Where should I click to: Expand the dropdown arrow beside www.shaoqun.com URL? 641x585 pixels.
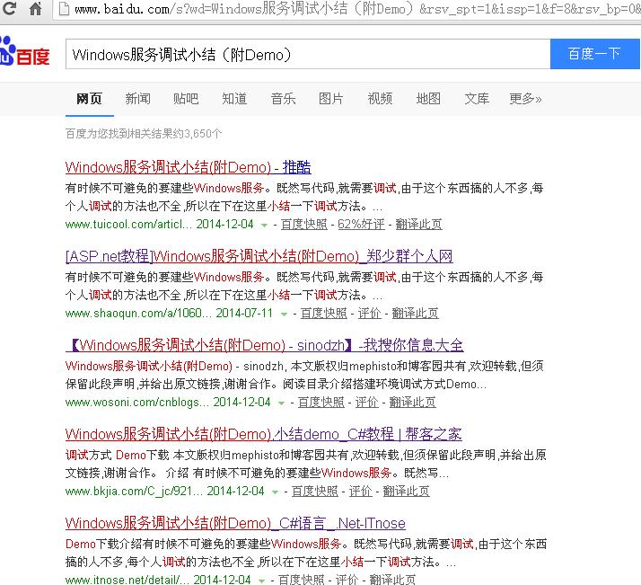[x=284, y=315]
